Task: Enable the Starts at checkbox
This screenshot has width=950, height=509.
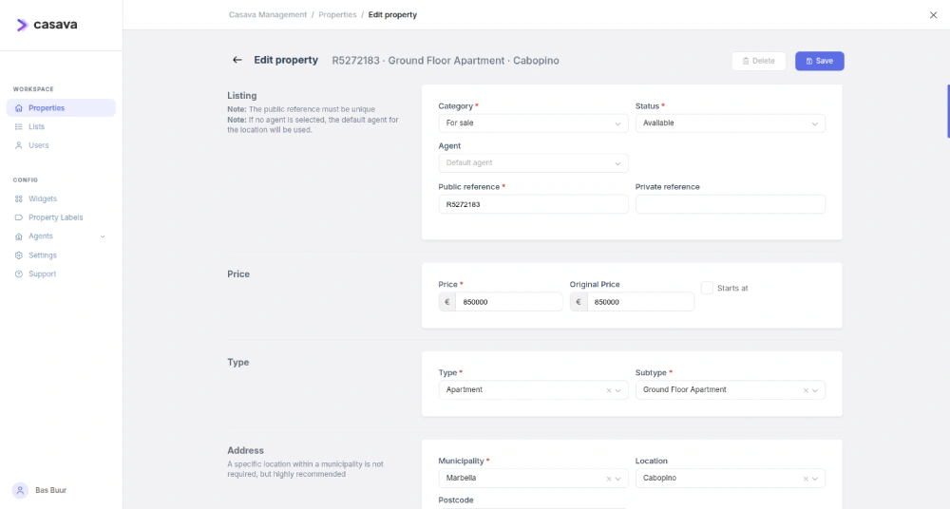Action: (x=707, y=288)
